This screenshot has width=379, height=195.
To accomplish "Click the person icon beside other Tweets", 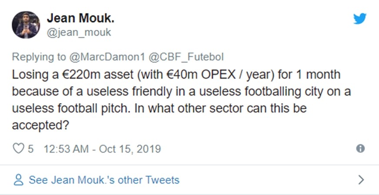I will tap(18, 180).
